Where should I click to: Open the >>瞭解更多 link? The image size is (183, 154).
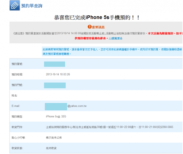tap(115, 38)
